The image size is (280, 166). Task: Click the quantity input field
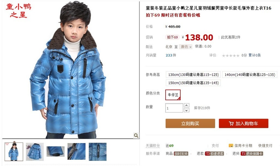click(x=174, y=108)
